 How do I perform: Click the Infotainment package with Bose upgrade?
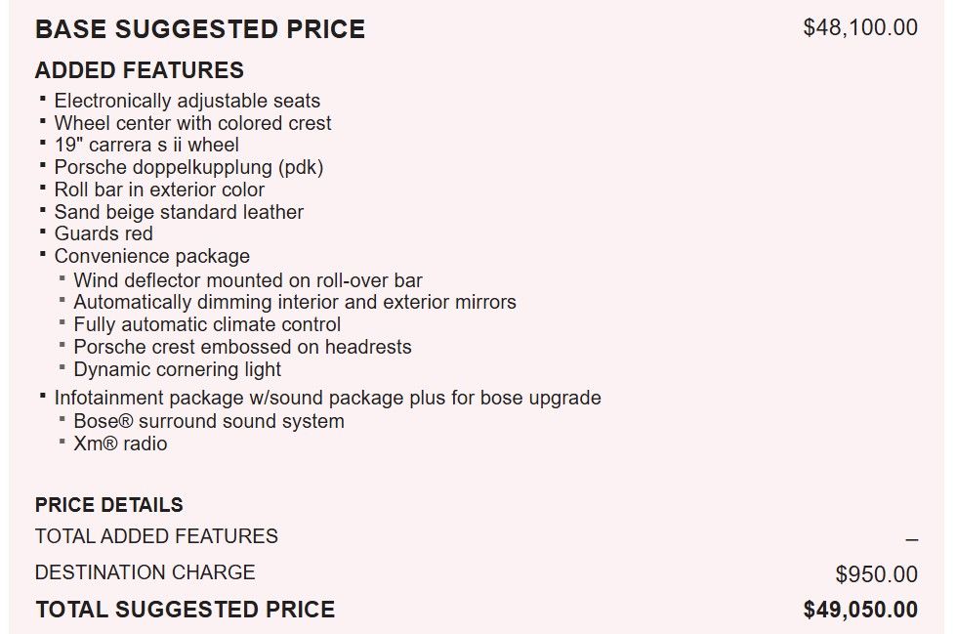[327, 398]
